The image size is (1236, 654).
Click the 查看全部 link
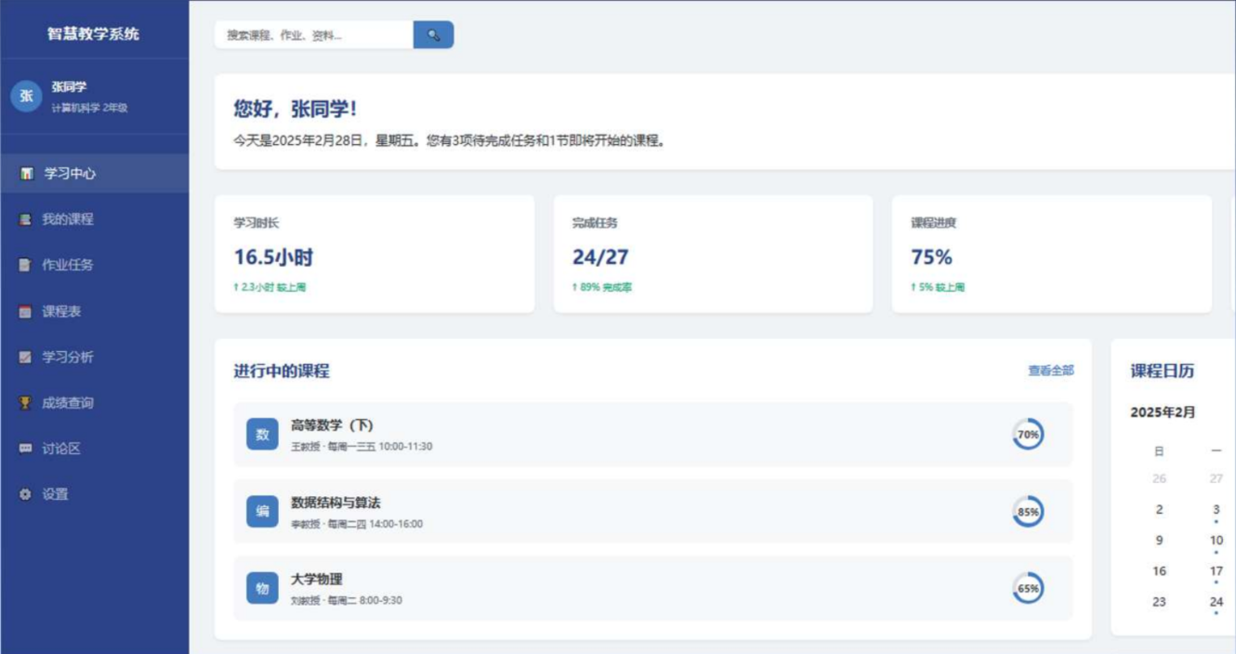pos(1050,371)
